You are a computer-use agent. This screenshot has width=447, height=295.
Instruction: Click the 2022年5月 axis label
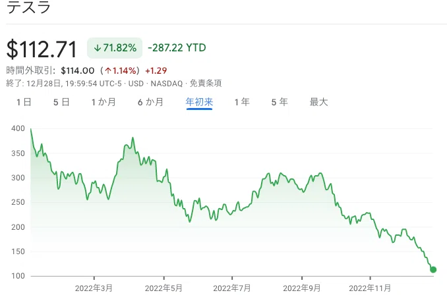(164, 288)
